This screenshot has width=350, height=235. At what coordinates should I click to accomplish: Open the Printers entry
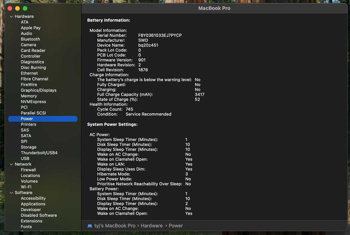coord(28,124)
